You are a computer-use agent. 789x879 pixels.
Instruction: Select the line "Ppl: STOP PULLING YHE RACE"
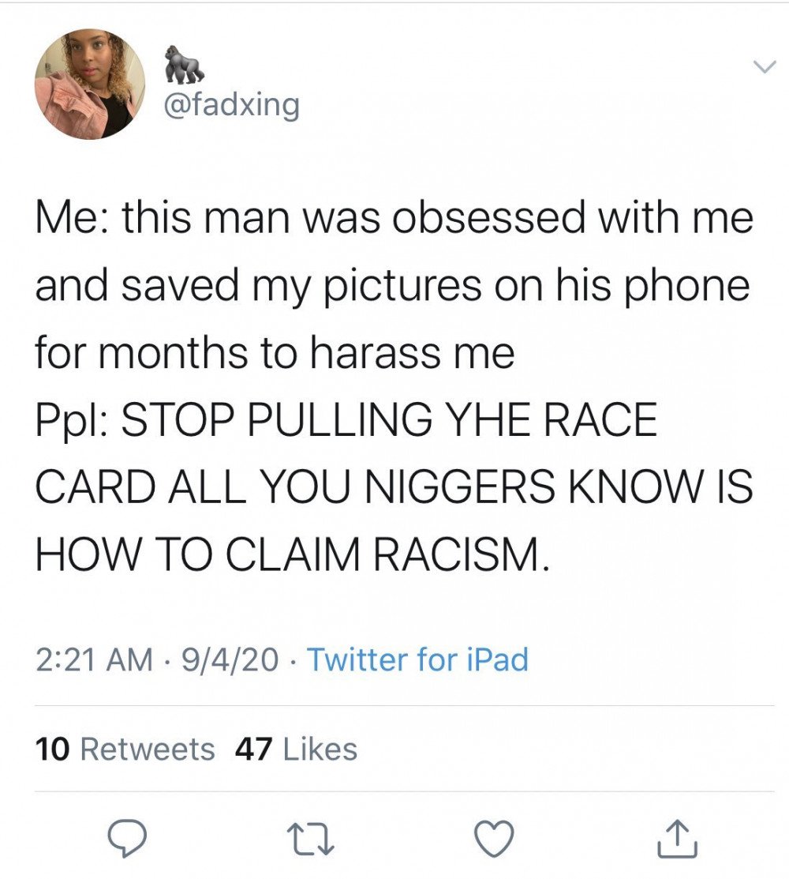pos(346,419)
